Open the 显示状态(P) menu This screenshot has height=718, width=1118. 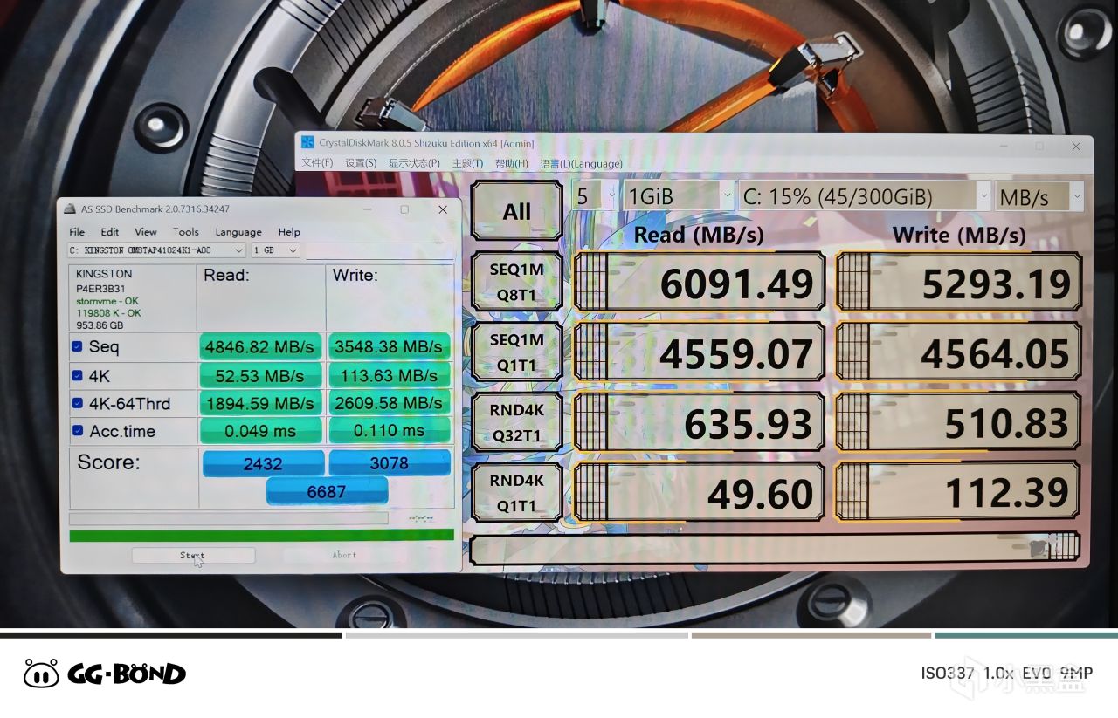coord(414,163)
